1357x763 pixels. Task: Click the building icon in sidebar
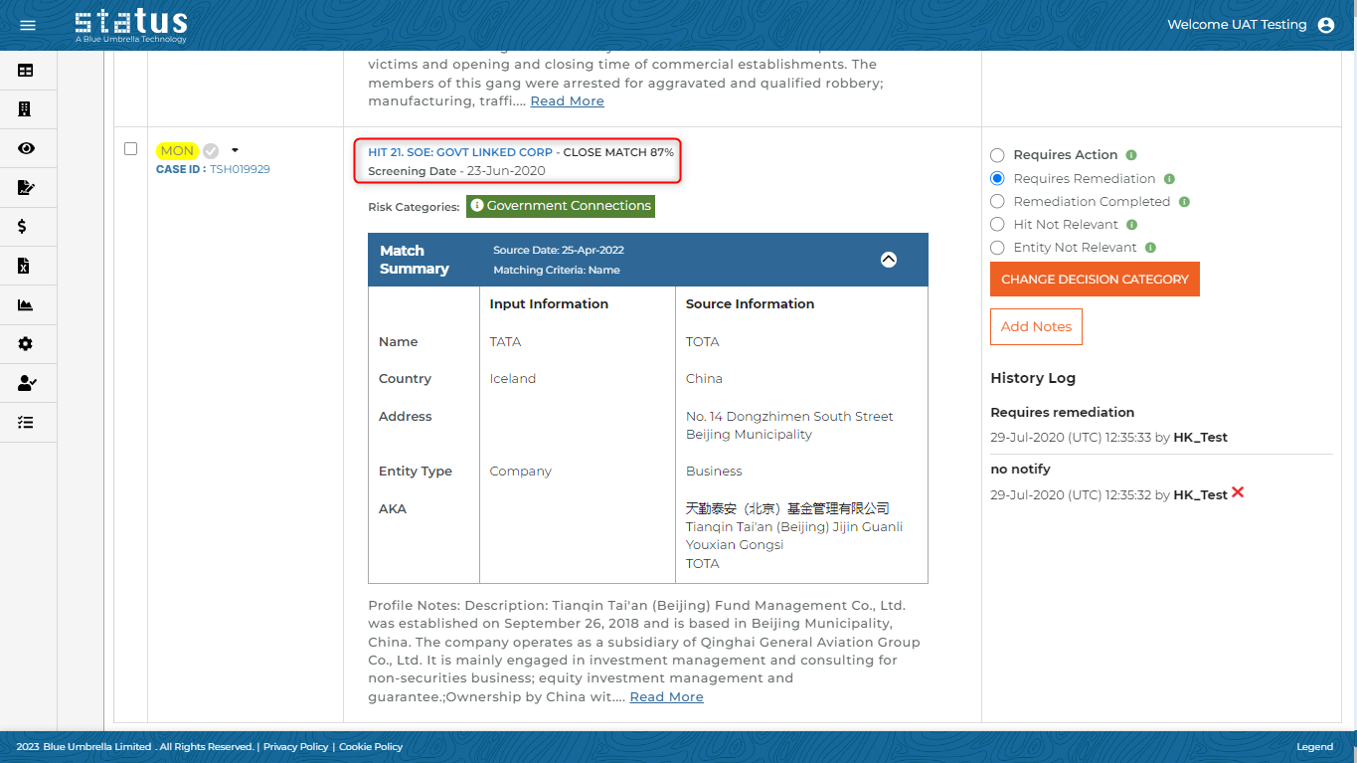coord(26,109)
